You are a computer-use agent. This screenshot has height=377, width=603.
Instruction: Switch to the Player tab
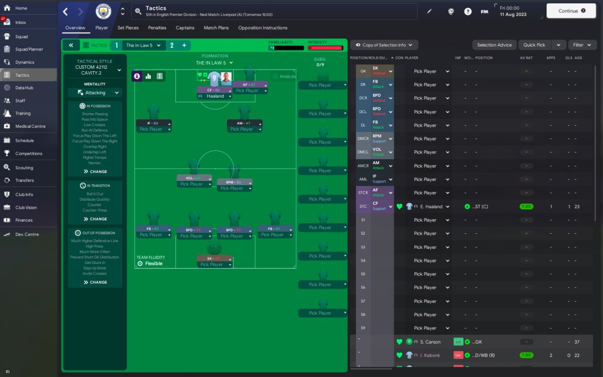point(102,28)
